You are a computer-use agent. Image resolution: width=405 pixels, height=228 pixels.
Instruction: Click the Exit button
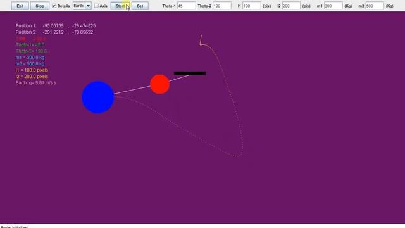[x=20, y=6]
